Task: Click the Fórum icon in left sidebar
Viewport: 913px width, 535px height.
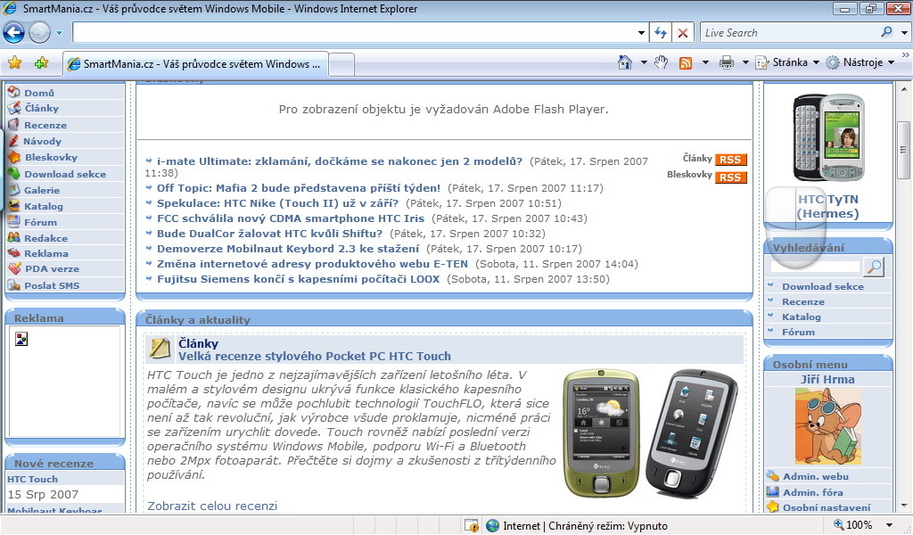Action: coord(14,222)
